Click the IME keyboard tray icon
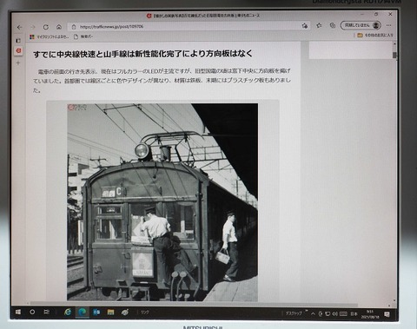Image resolution: width=417 pixels, height=329 pixels. 343,314
